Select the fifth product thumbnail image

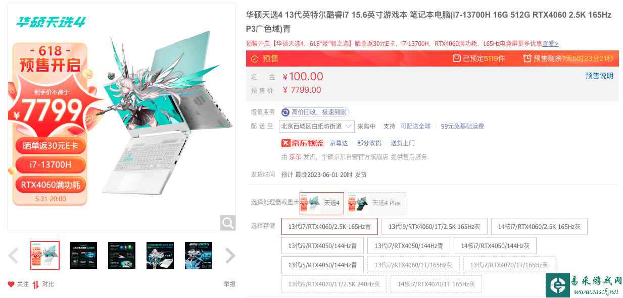click(199, 256)
